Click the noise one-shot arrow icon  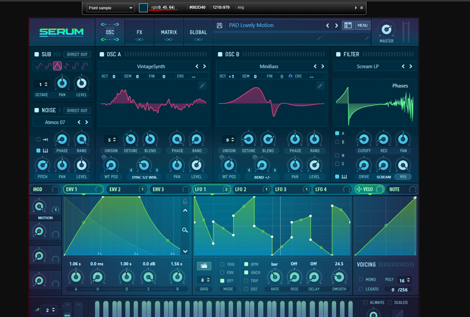pyautogui.click(x=45, y=139)
